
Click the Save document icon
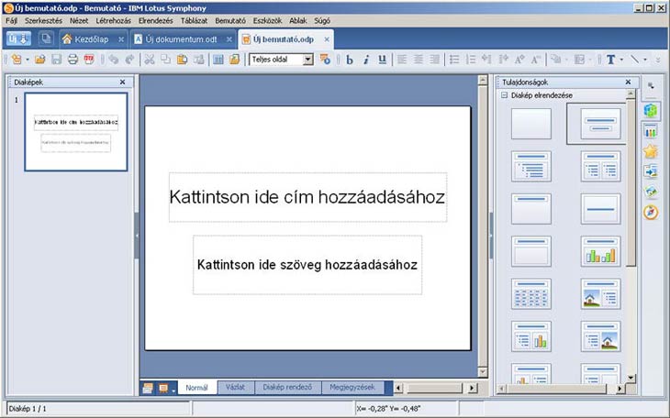pos(57,60)
